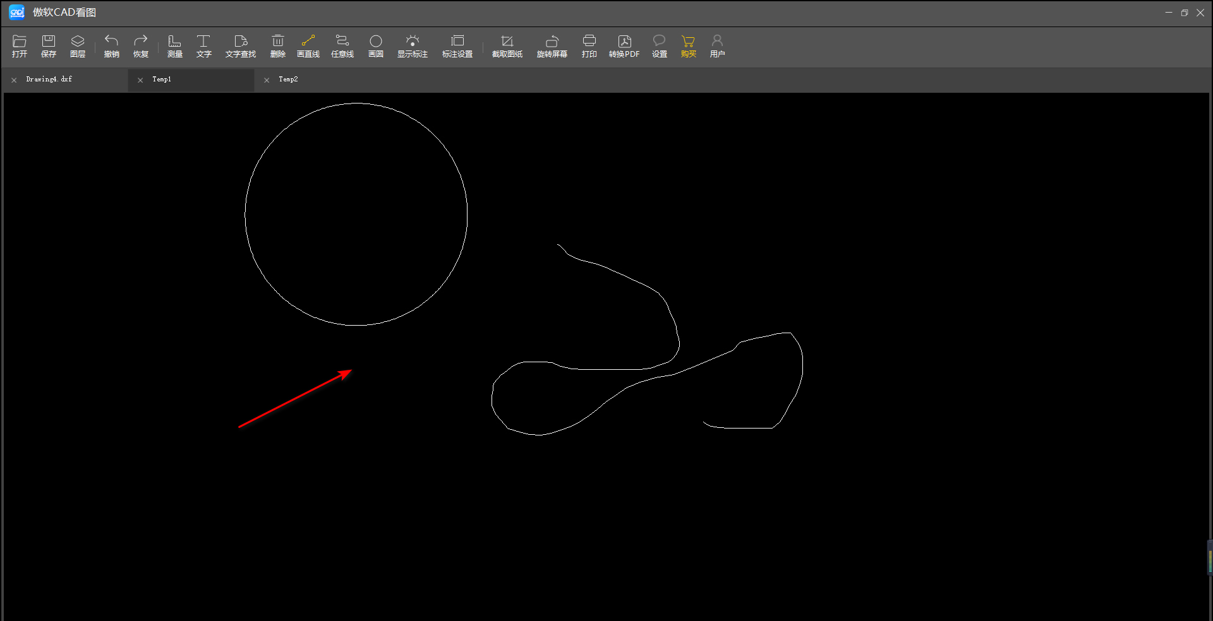Viewport: 1213px width, 621px height.
Task: Click 旋转屏幕 rotate screen icon
Action: coord(552,46)
